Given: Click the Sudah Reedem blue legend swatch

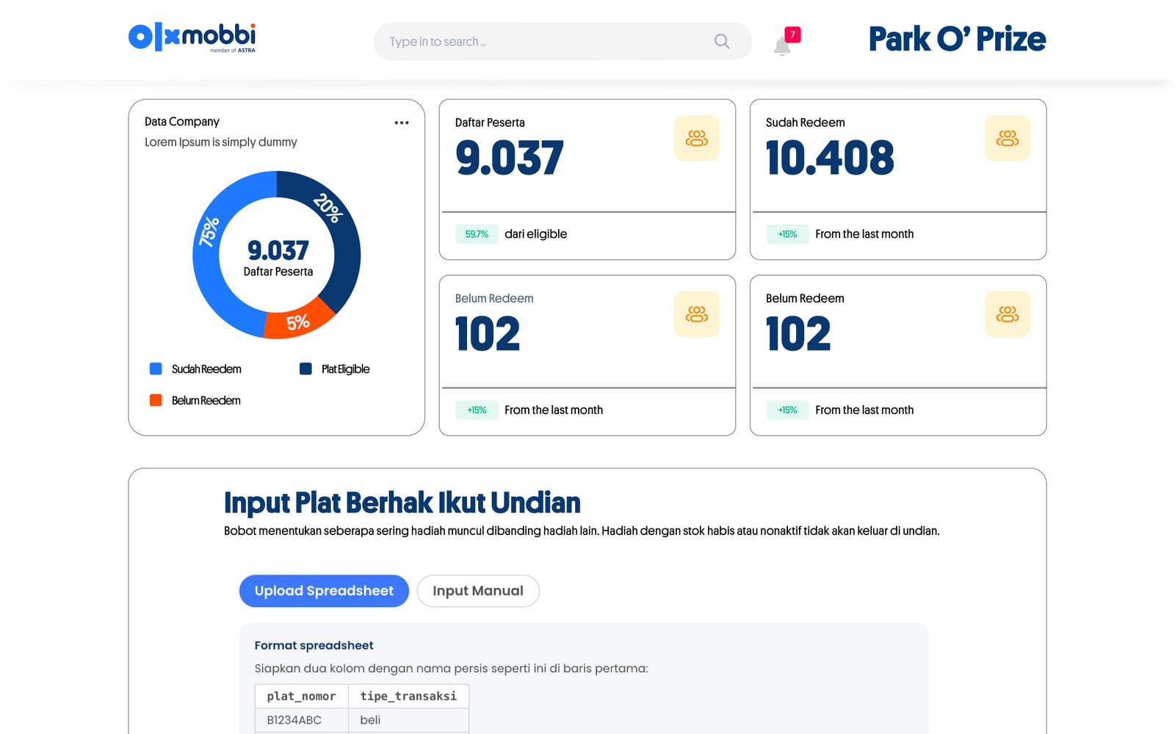Looking at the screenshot, I should [156, 368].
